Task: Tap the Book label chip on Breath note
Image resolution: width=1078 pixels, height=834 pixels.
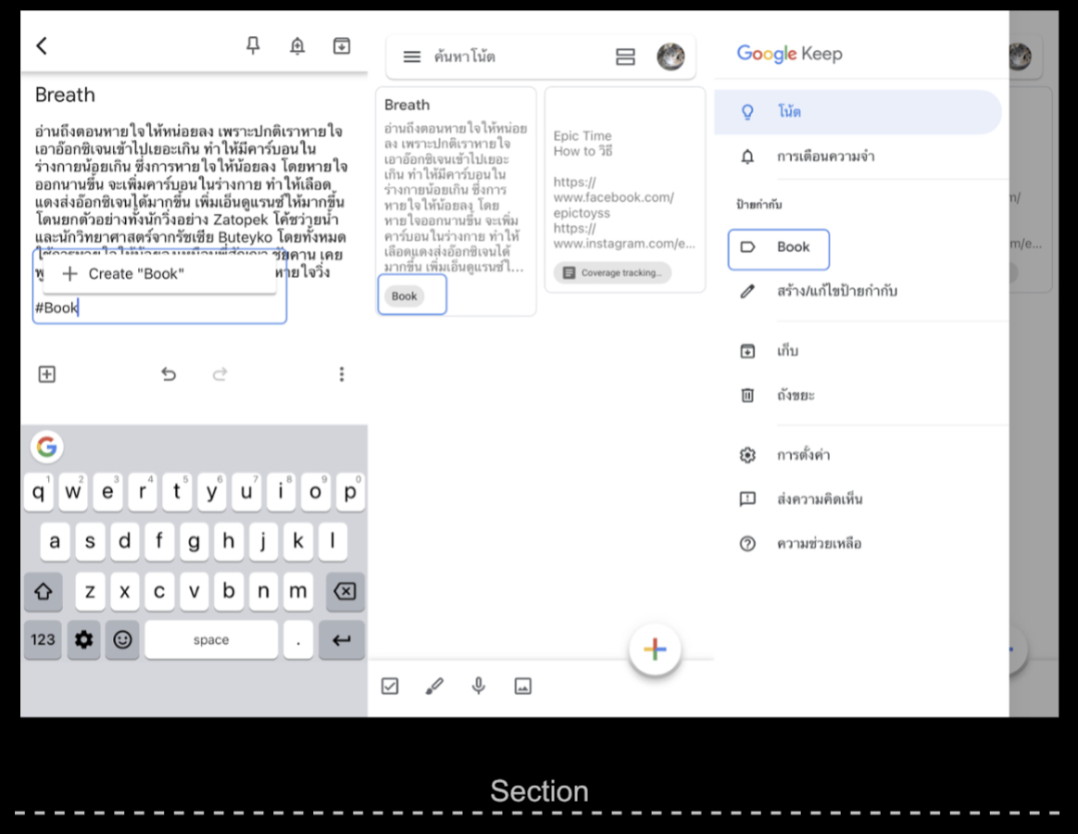Action: (x=404, y=296)
